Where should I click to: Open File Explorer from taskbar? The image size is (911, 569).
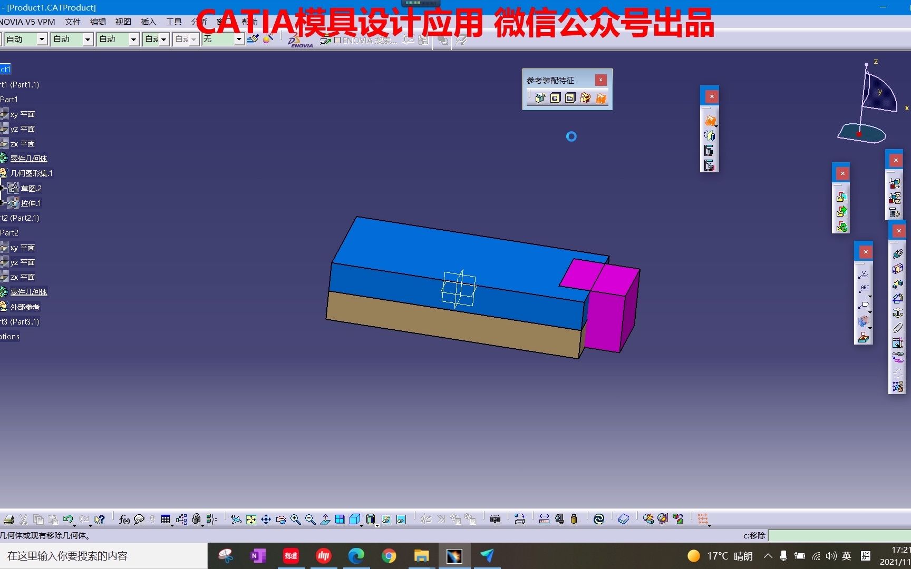421,556
